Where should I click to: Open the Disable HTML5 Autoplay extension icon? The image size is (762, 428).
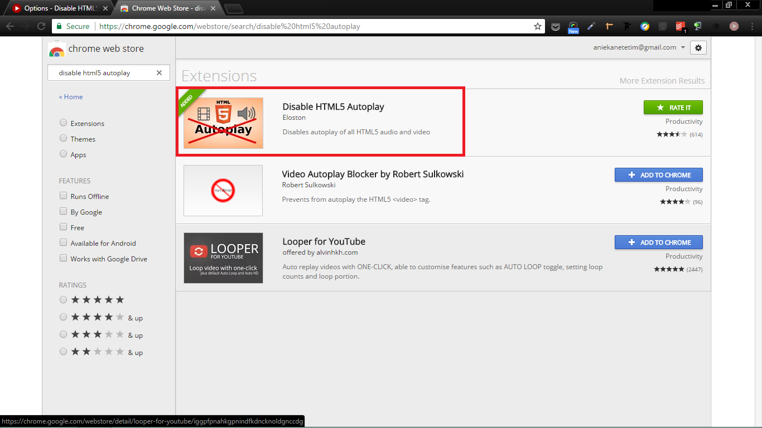click(x=734, y=26)
